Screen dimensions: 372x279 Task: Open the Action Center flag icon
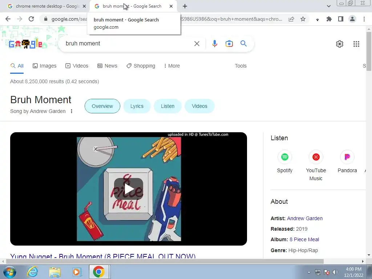(327, 272)
